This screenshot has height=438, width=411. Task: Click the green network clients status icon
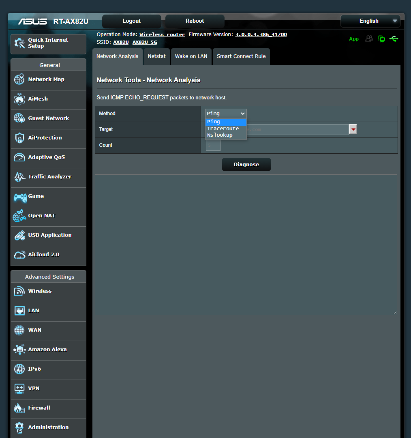(381, 39)
